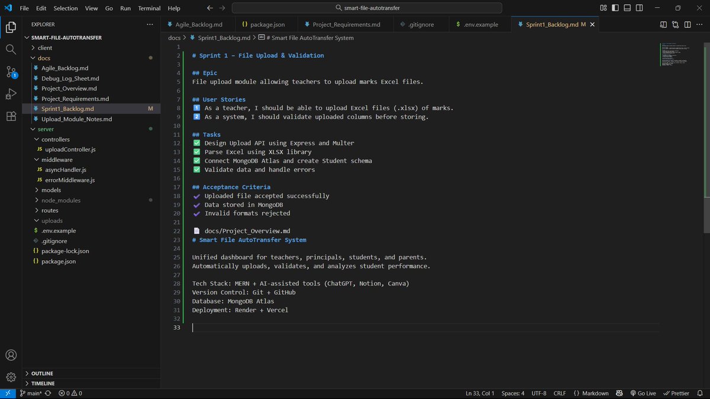710x399 pixels.
Task: Open changes for Sprint1_Backlog.md
Action: pos(676,24)
